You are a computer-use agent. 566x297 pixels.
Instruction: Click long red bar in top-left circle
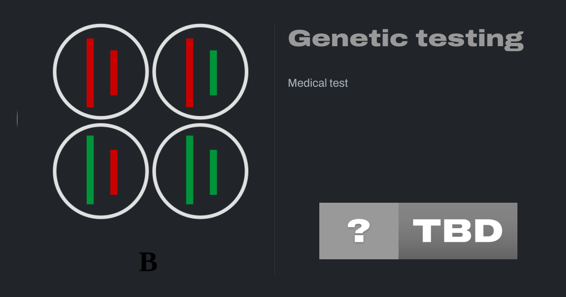(x=90, y=73)
